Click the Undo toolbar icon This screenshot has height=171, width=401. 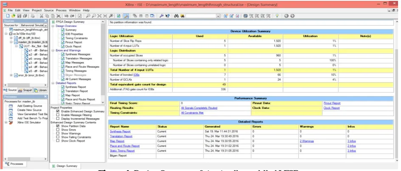tap(66, 16)
